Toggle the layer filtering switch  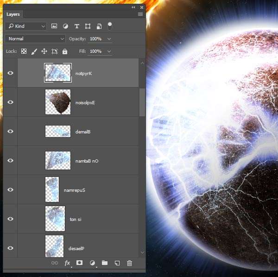[110, 25]
